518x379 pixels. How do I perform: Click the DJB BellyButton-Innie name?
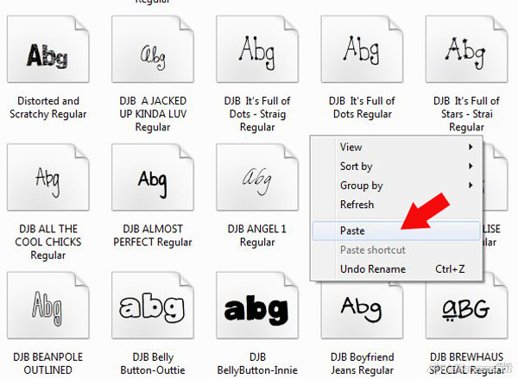tap(257, 363)
